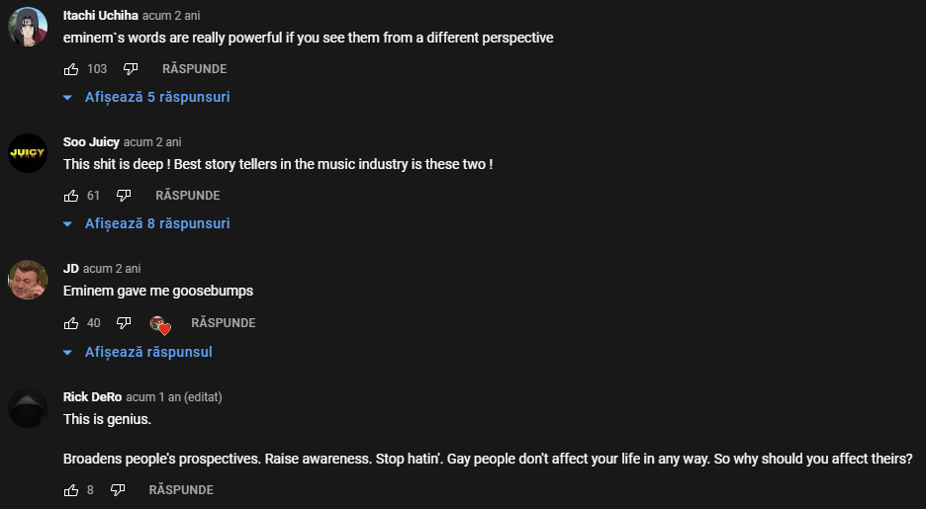Like Rick DeRo's comment
Viewport: 926px width, 509px height.
click(71, 489)
